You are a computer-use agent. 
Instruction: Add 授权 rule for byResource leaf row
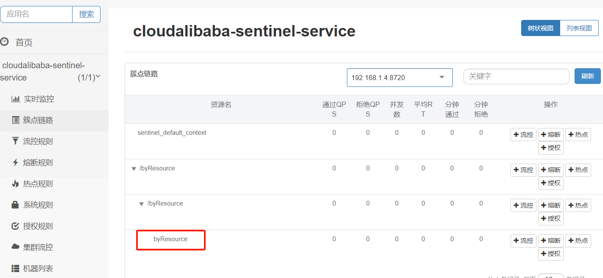pos(551,254)
